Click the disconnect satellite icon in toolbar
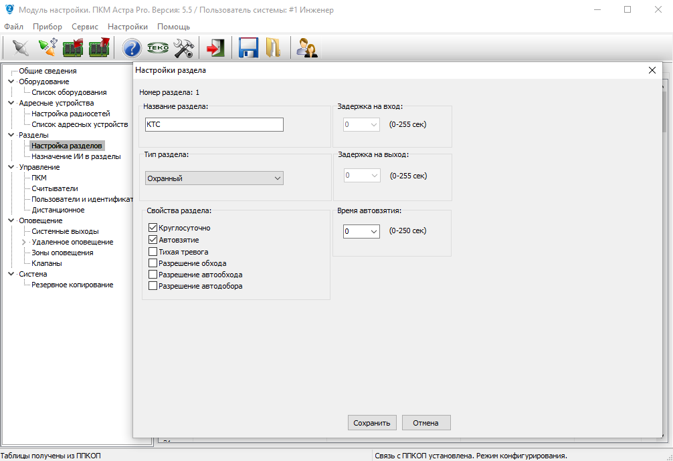The image size is (673, 461). tap(20, 47)
